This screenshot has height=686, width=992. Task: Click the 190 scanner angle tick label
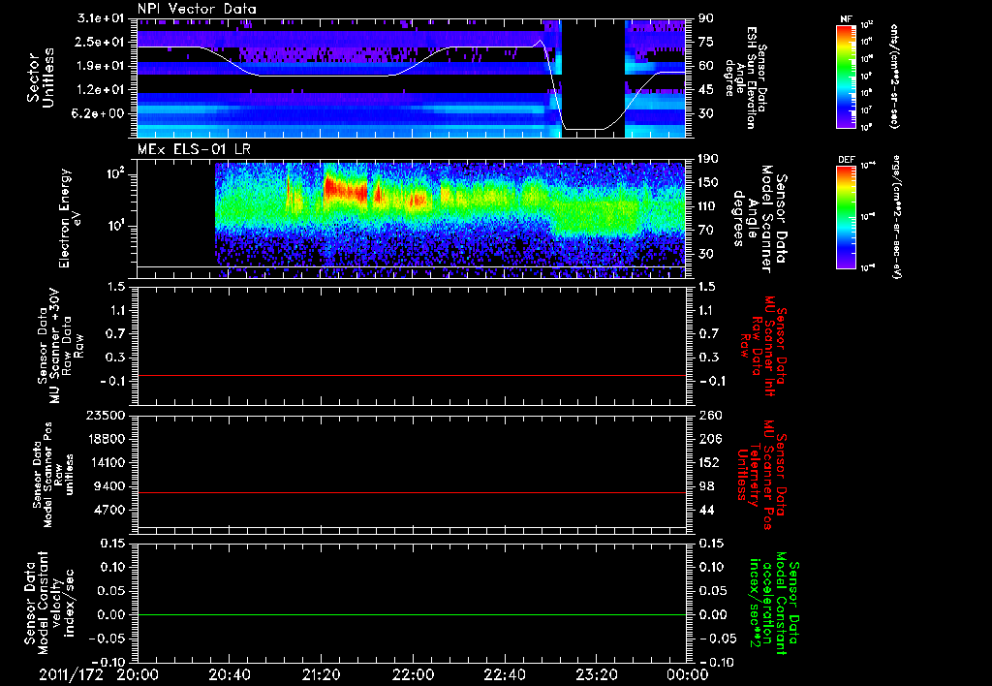708,159
